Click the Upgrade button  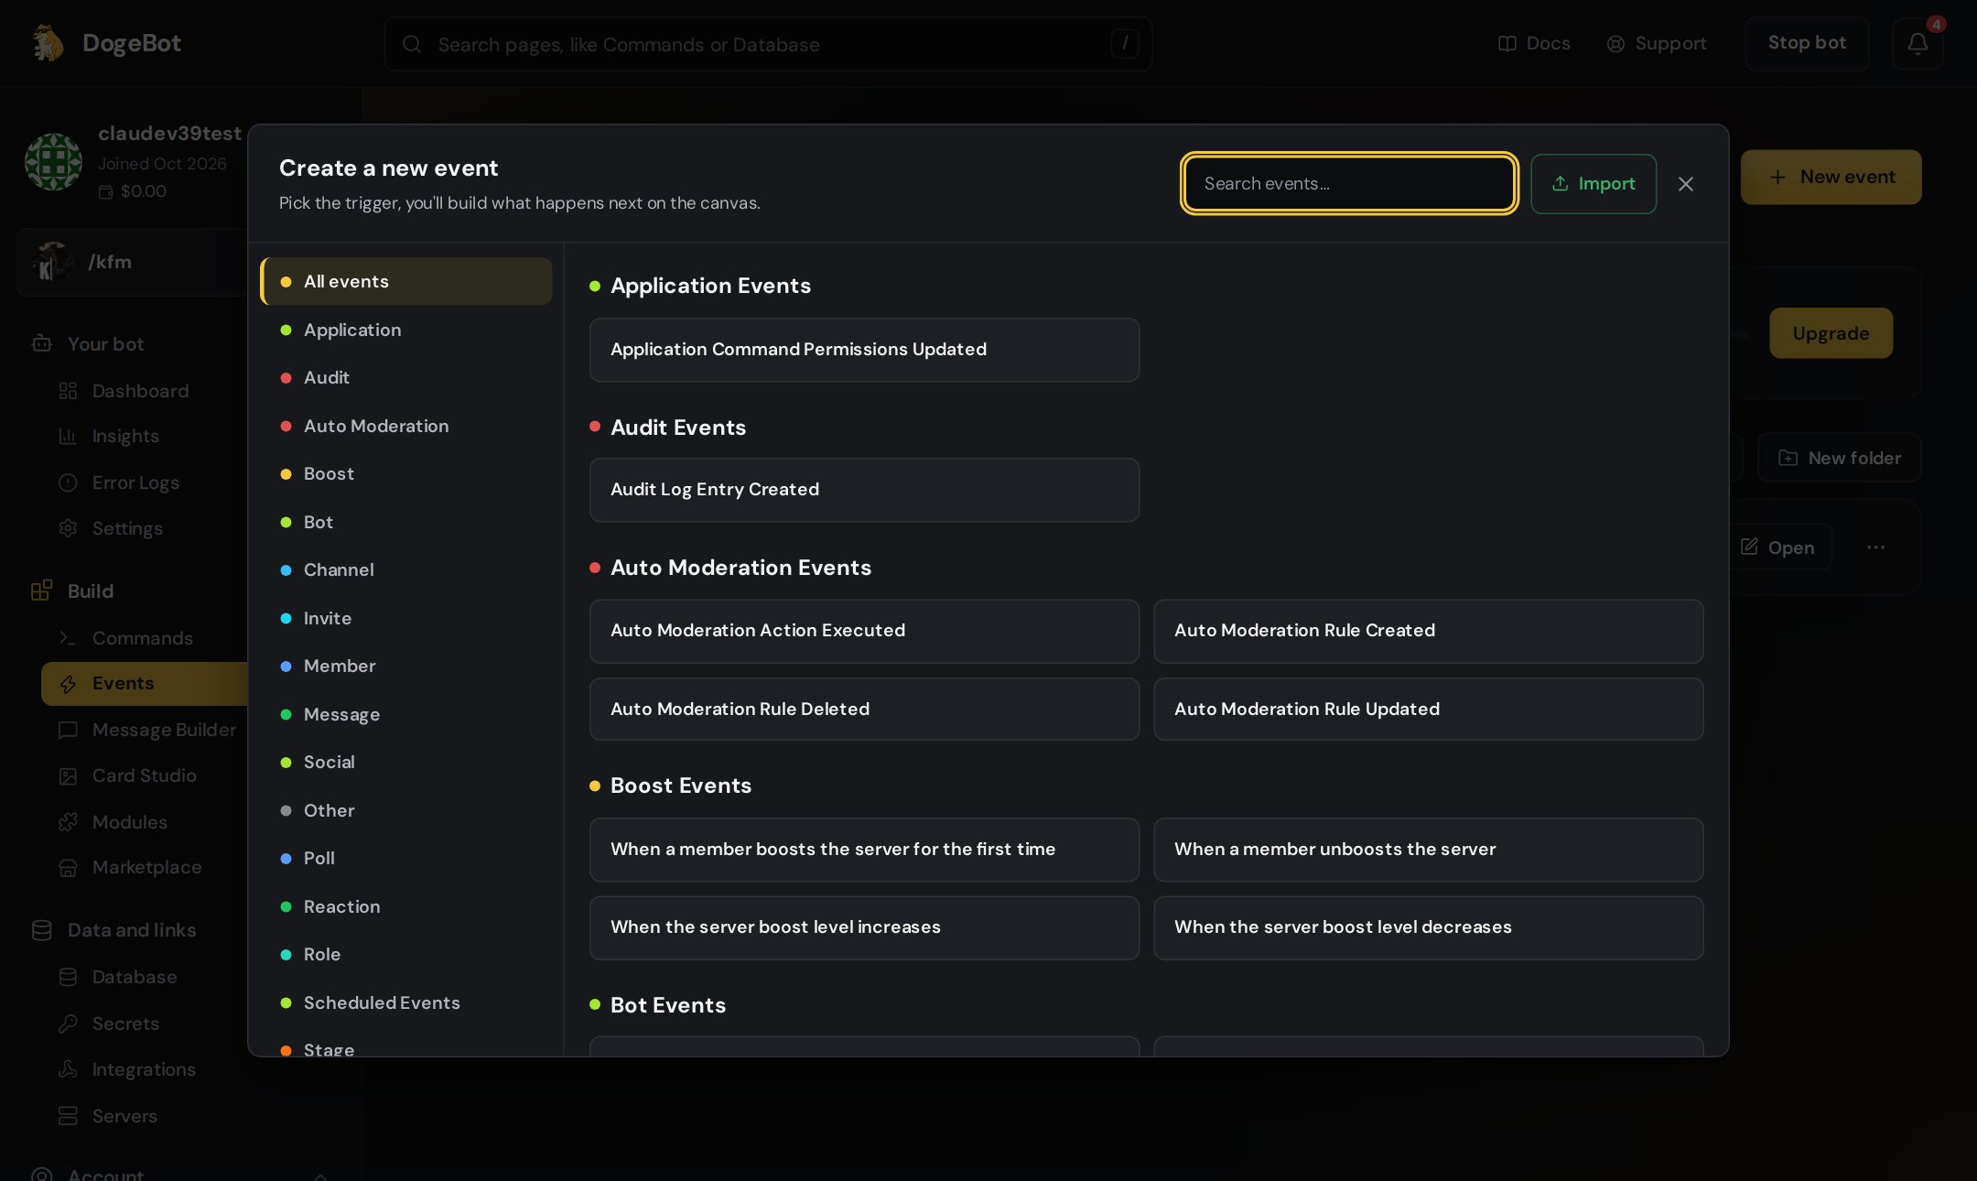(1831, 333)
